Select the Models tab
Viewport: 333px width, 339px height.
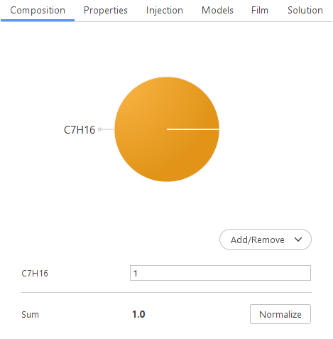tap(217, 11)
